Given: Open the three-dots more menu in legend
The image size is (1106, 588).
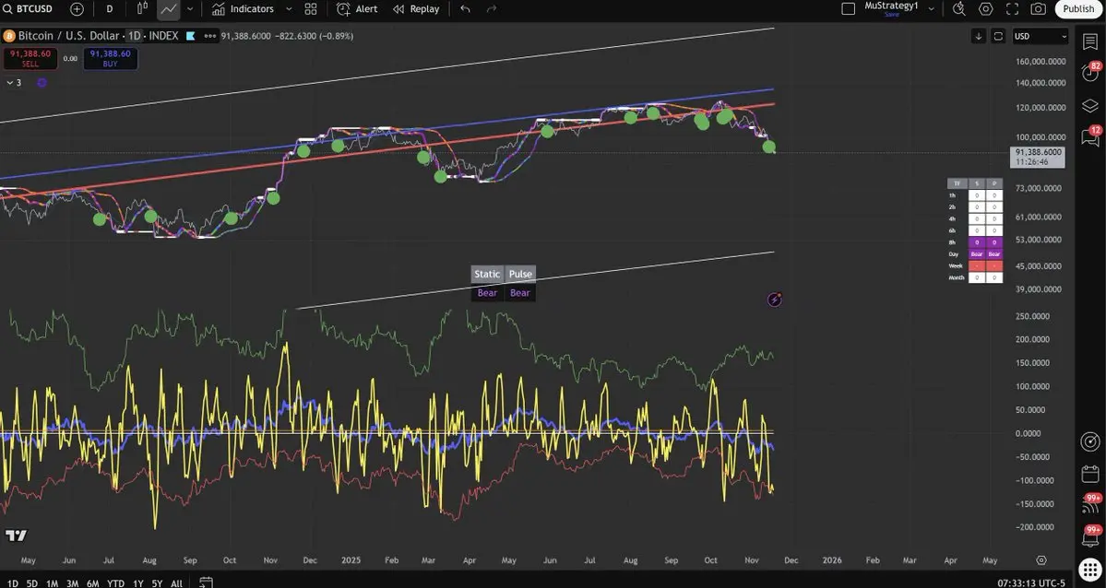Looking at the screenshot, I should pyautogui.click(x=210, y=36).
